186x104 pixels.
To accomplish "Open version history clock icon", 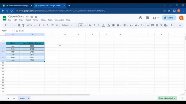I will [x=141, y=18].
